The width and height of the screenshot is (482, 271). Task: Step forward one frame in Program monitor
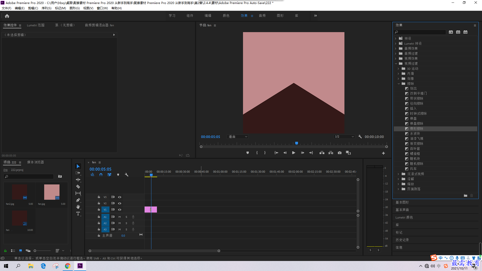coord(303,153)
